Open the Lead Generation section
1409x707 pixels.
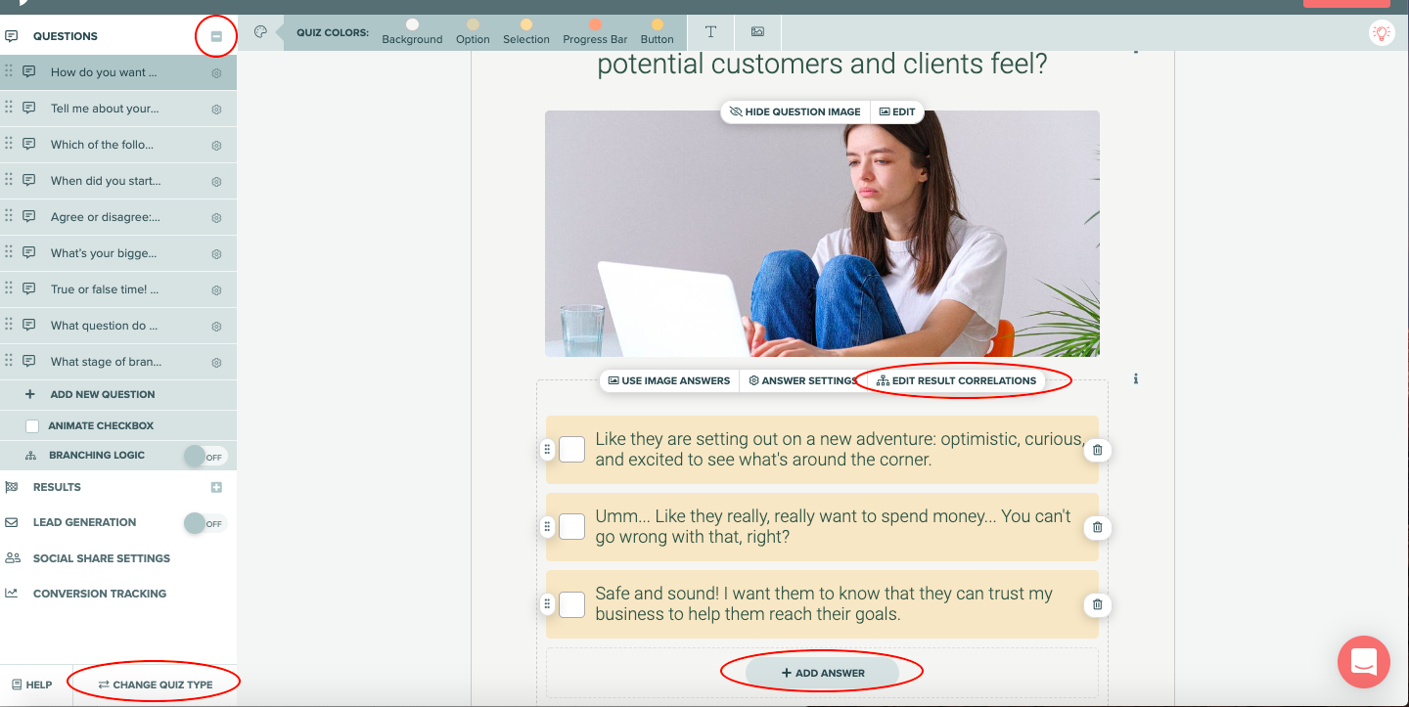pyautogui.click(x=85, y=522)
